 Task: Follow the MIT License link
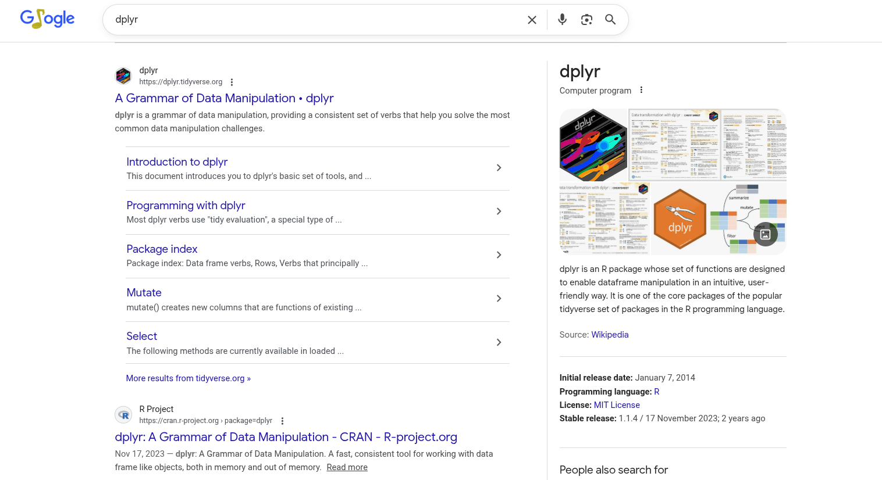pyautogui.click(x=617, y=405)
